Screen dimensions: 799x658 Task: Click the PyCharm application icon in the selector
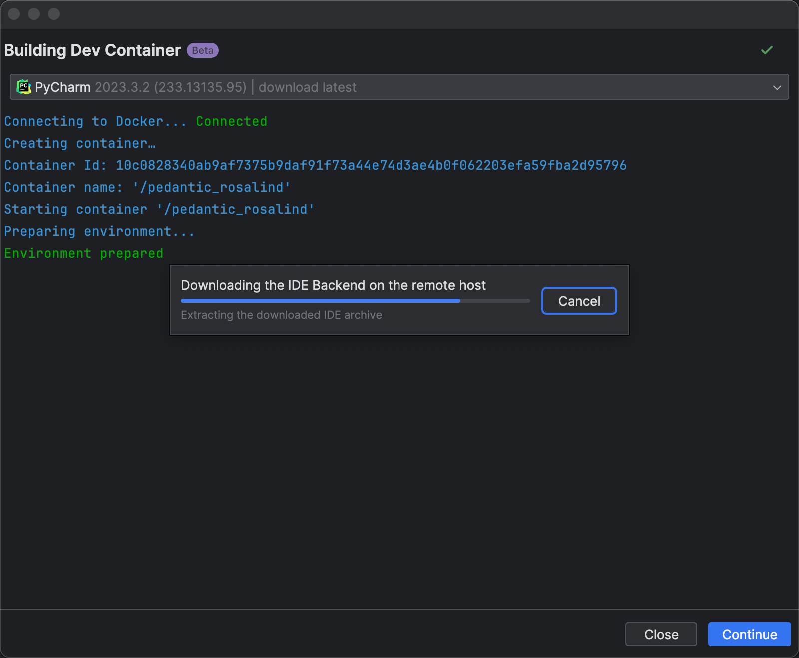point(23,87)
